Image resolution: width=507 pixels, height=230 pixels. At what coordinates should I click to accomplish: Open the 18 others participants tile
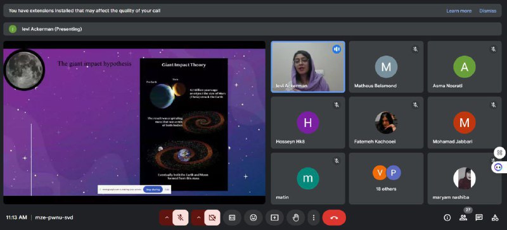pyautogui.click(x=386, y=178)
